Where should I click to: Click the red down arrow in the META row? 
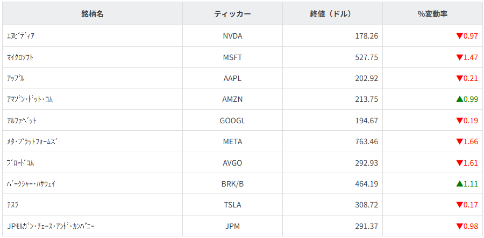point(459,142)
